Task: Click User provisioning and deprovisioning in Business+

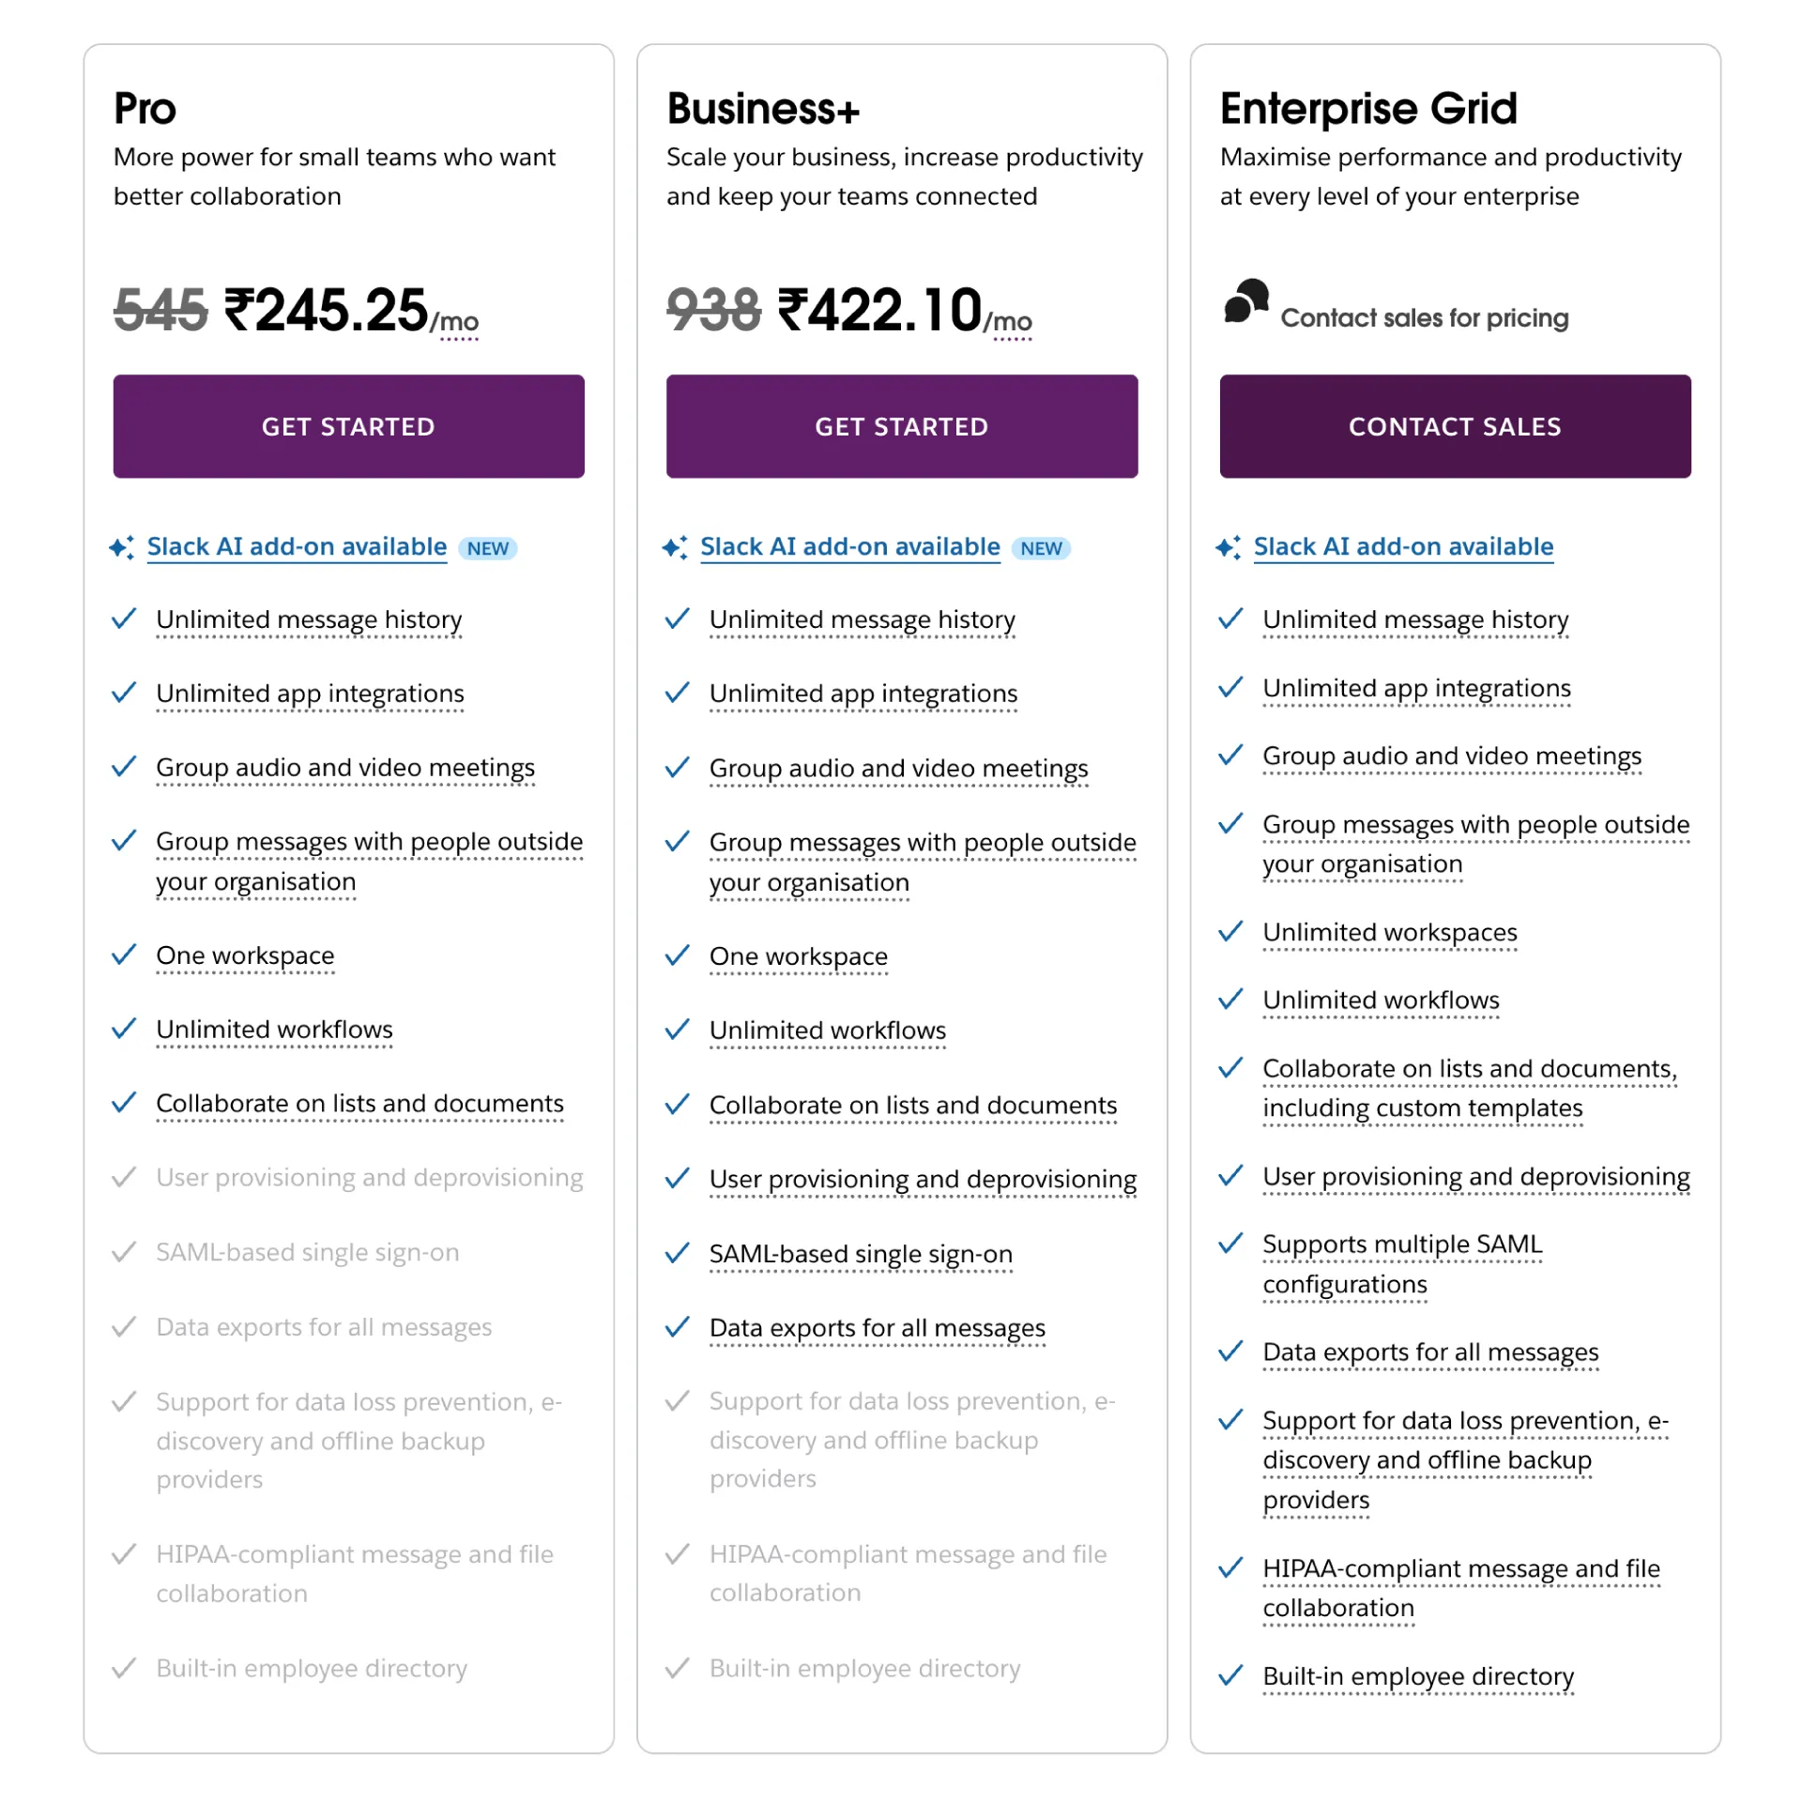Action: (922, 1179)
